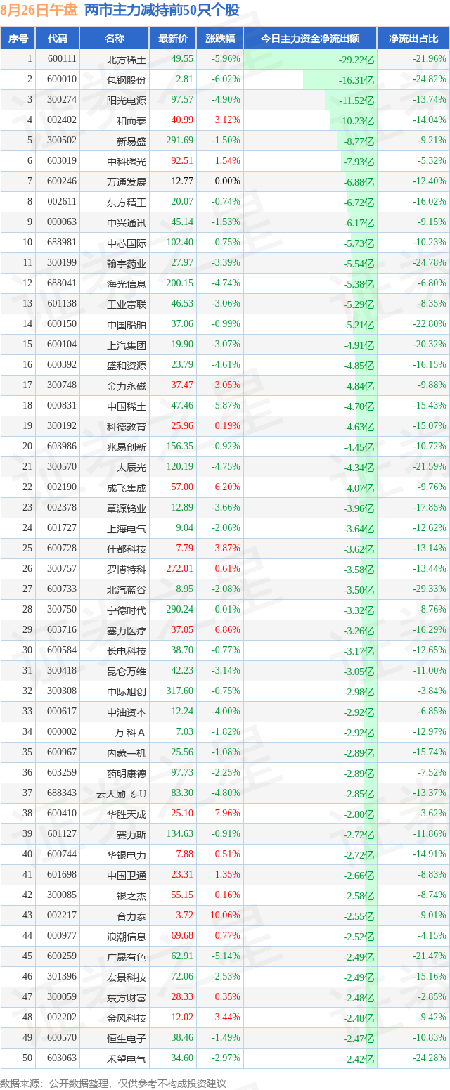Click outflow amount -29.22亿 for 北方稀土

[x=356, y=60]
